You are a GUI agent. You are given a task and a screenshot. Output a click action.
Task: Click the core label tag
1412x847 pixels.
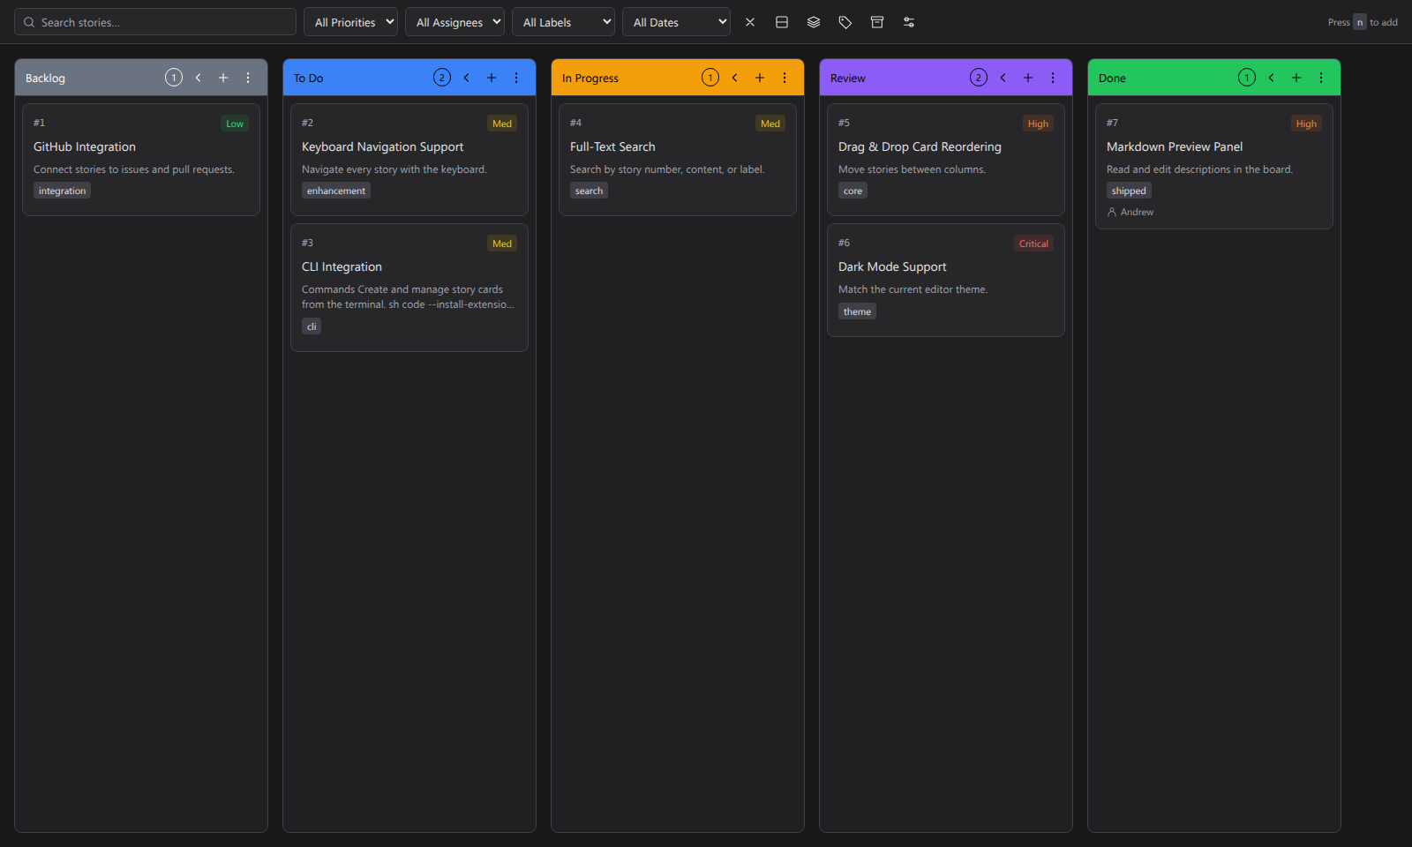point(852,191)
